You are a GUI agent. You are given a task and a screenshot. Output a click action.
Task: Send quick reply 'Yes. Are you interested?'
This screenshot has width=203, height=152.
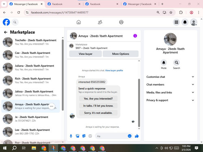click(98, 98)
